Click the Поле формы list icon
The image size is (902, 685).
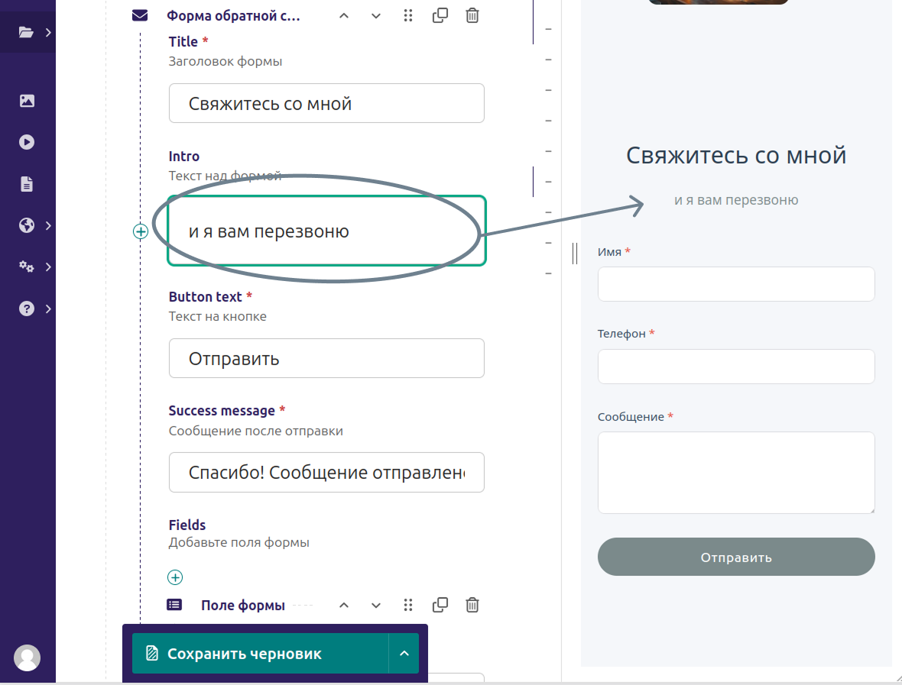click(174, 605)
